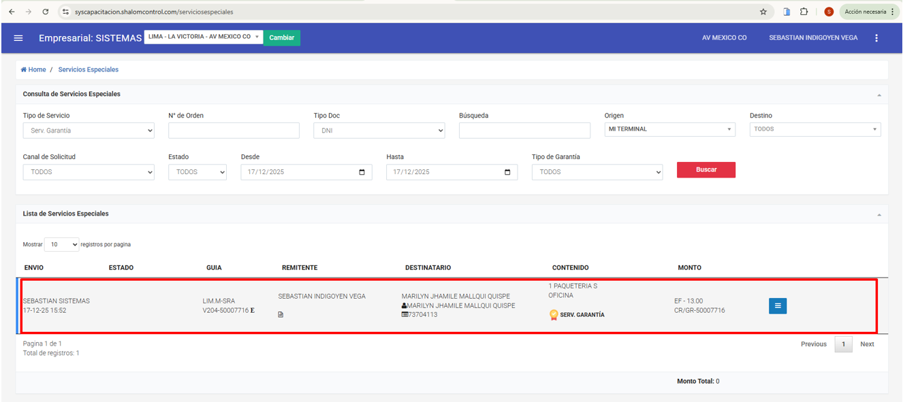Open the Desde date picker field

coord(306,173)
